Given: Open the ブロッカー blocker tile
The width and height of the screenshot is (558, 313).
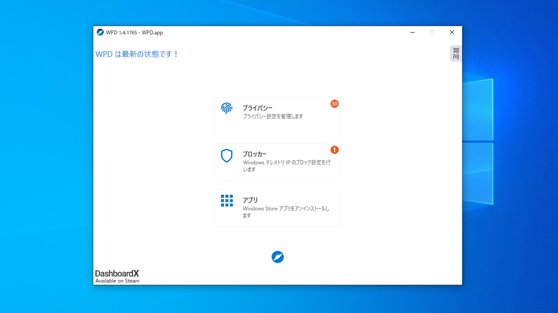Looking at the screenshot, I should point(277,162).
